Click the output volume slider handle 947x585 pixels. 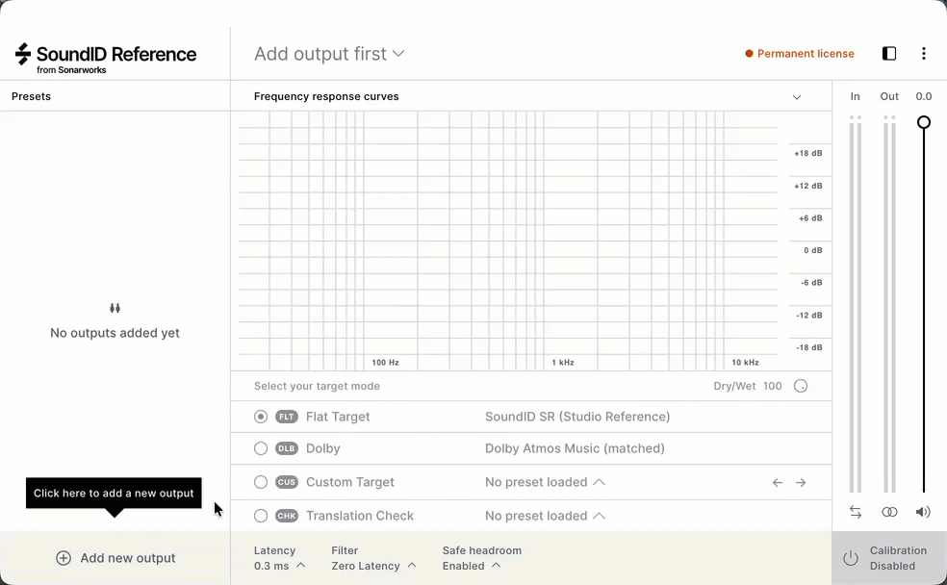click(x=924, y=122)
